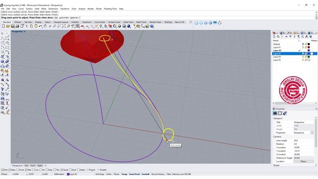The image size is (318, 179).
Task: Click the Flip option in command line
Action: 56,18
